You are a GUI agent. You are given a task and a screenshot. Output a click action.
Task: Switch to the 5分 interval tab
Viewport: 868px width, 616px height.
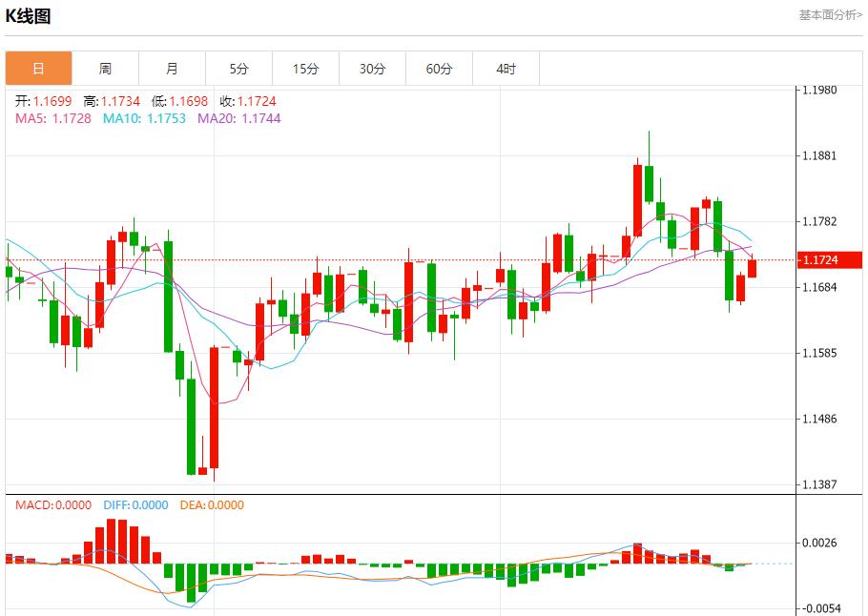coord(238,69)
